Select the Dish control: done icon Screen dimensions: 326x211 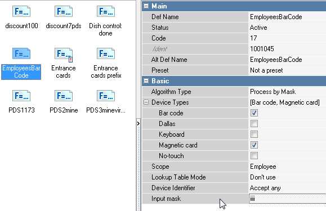(106, 12)
